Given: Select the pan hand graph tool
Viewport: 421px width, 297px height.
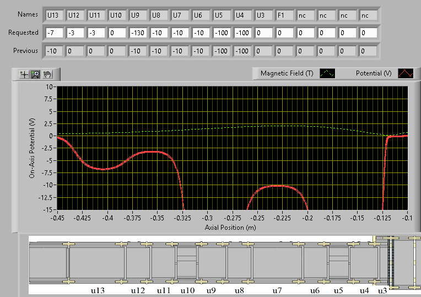Looking at the screenshot, I should pos(47,74).
